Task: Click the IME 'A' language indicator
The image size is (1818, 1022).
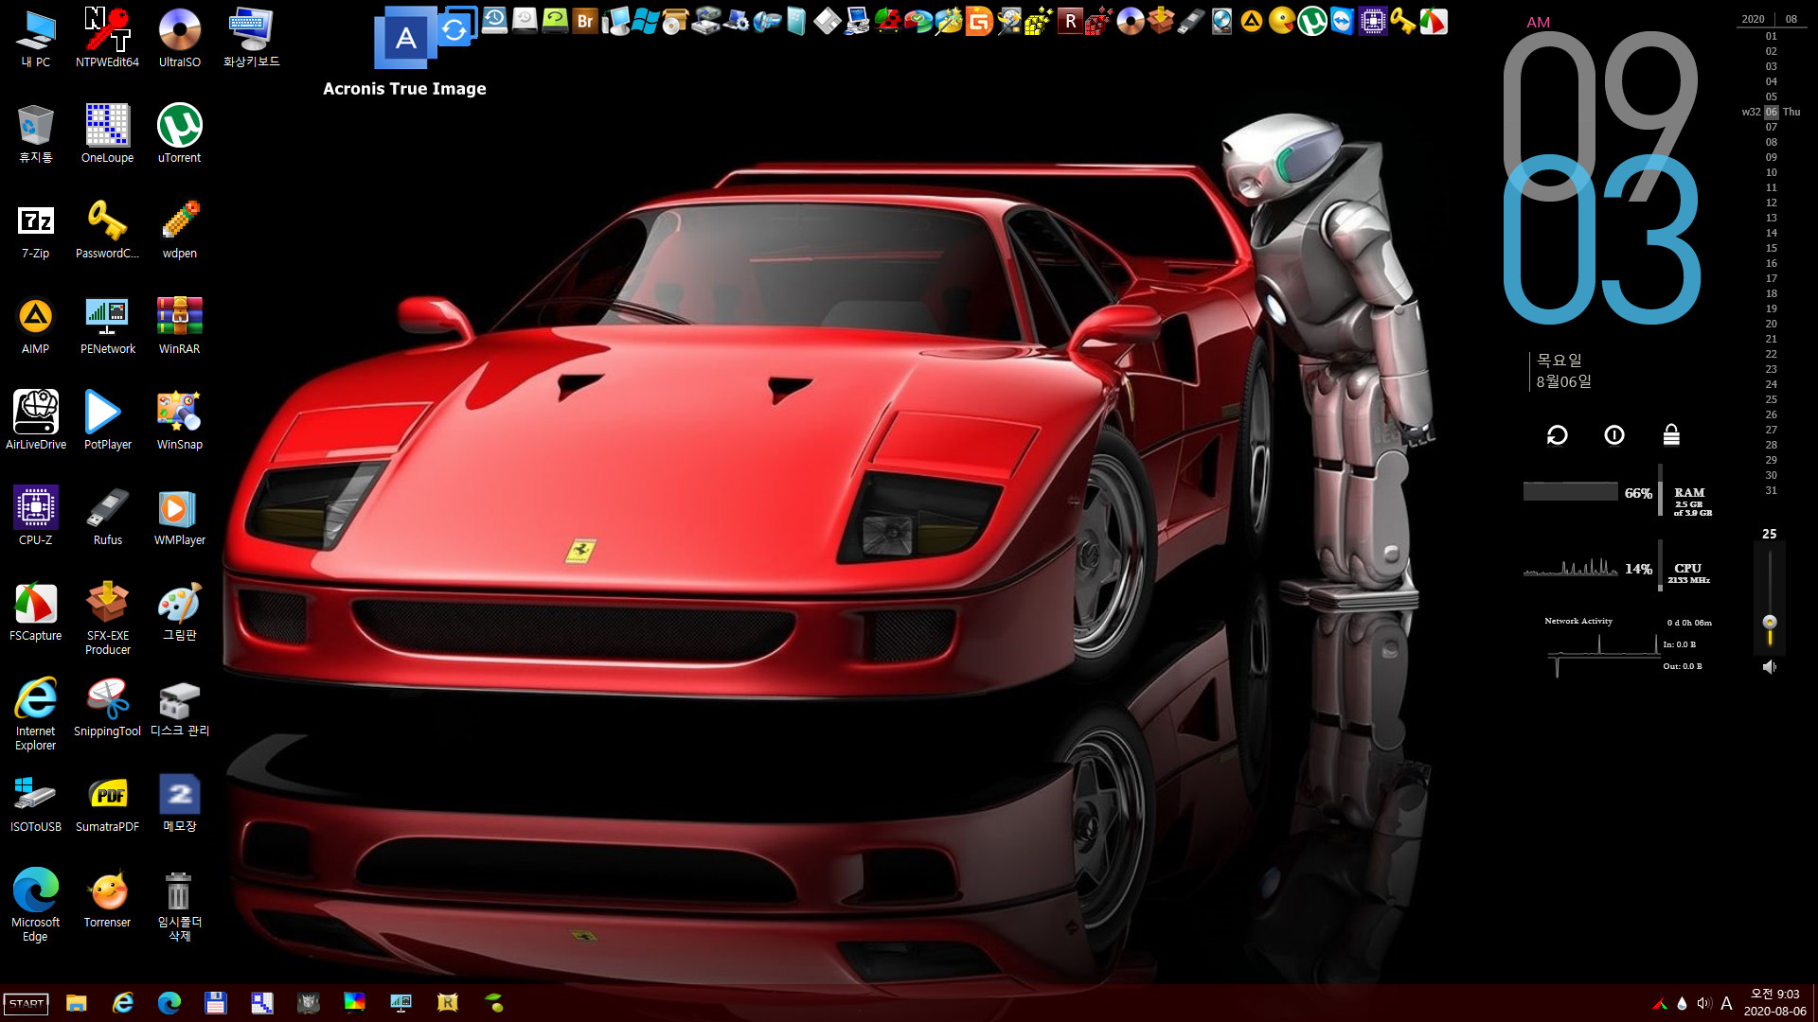Action: (x=1726, y=1003)
